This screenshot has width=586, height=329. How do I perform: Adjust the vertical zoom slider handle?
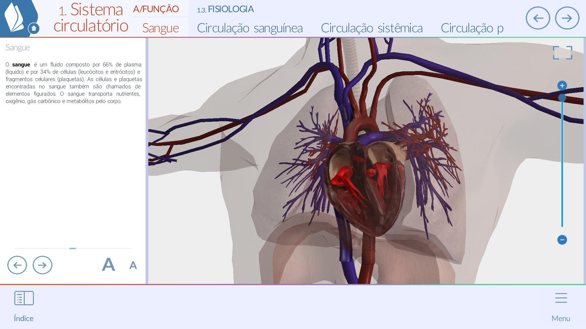click(x=562, y=98)
